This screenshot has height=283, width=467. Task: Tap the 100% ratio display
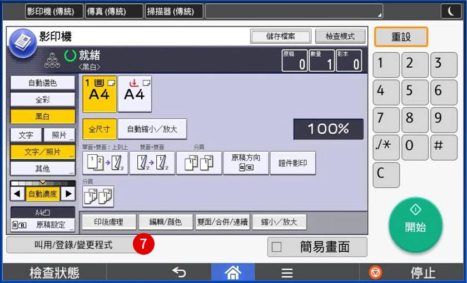click(328, 129)
